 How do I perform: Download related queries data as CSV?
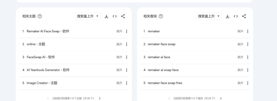[x=227, y=16]
